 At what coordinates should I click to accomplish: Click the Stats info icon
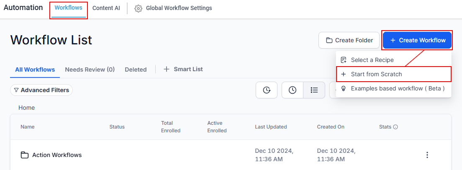395,127
